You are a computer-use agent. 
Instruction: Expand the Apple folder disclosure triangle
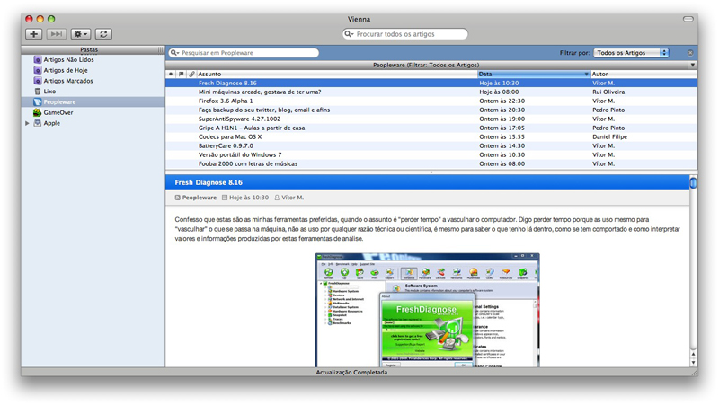pyautogui.click(x=27, y=123)
